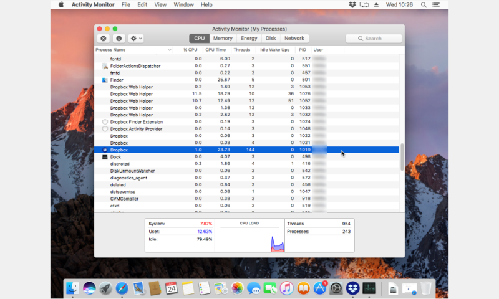Click the CPU LOAD graph
The height and width of the screenshot is (299, 499).
(x=249, y=235)
